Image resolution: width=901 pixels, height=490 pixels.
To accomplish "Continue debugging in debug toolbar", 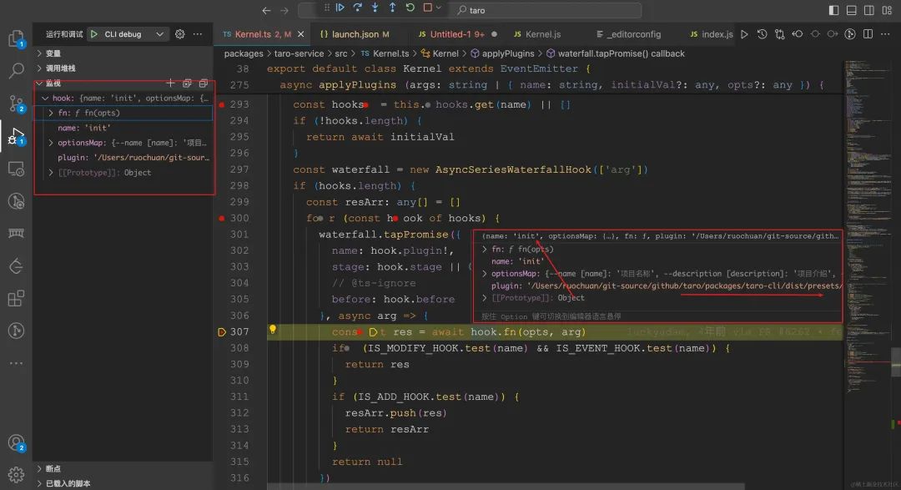I will (340, 8).
